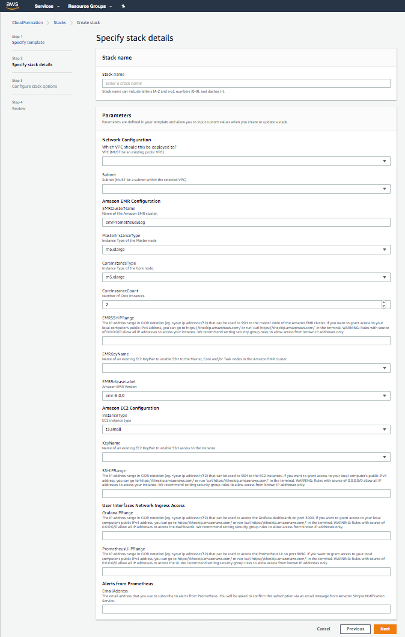
Task: Go to CloudFormation breadcrumb link
Action: (27, 23)
